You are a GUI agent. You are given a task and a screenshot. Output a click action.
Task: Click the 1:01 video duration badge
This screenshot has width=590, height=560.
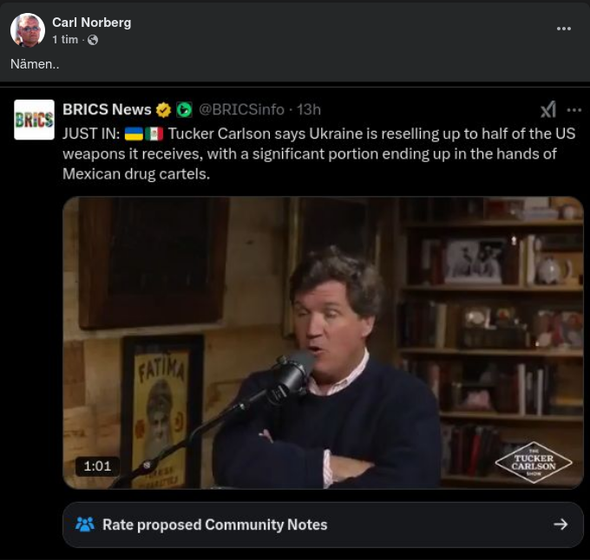[x=97, y=466]
